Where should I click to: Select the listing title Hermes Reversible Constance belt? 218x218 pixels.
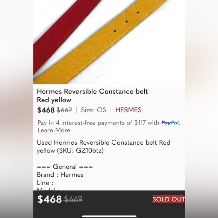pos(92,91)
